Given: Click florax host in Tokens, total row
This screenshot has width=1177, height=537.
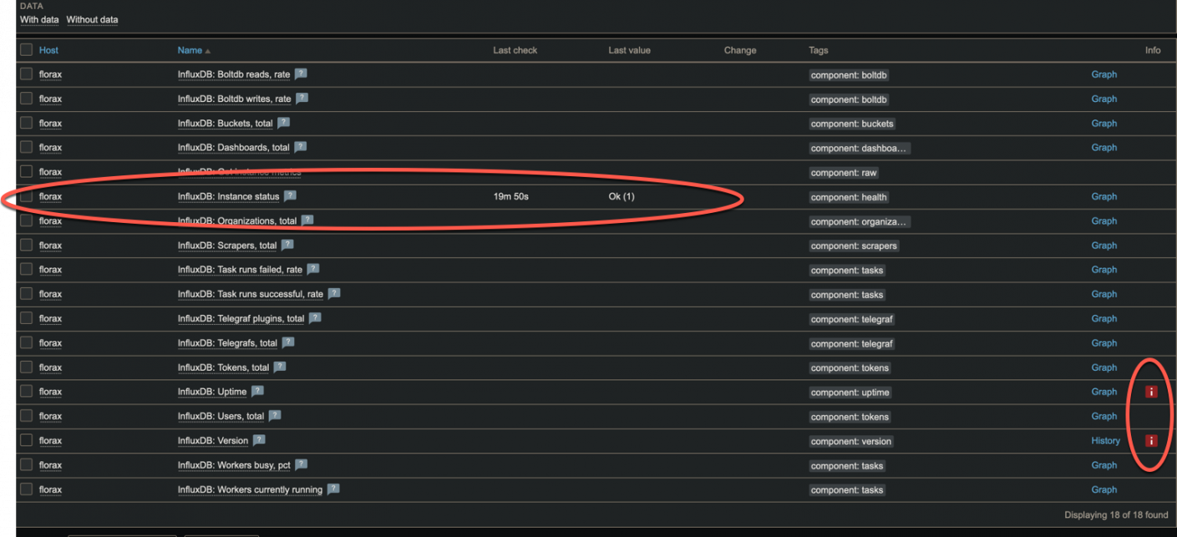Looking at the screenshot, I should [50, 367].
